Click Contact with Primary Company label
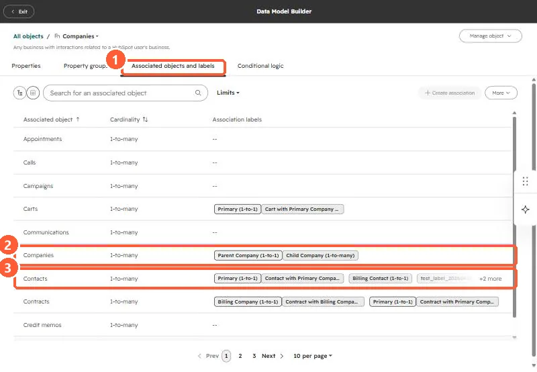 [x=303, y=279]
